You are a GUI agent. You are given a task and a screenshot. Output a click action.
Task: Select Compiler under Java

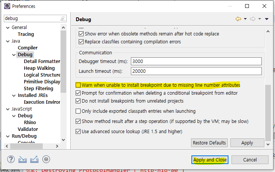coord(28,48)
